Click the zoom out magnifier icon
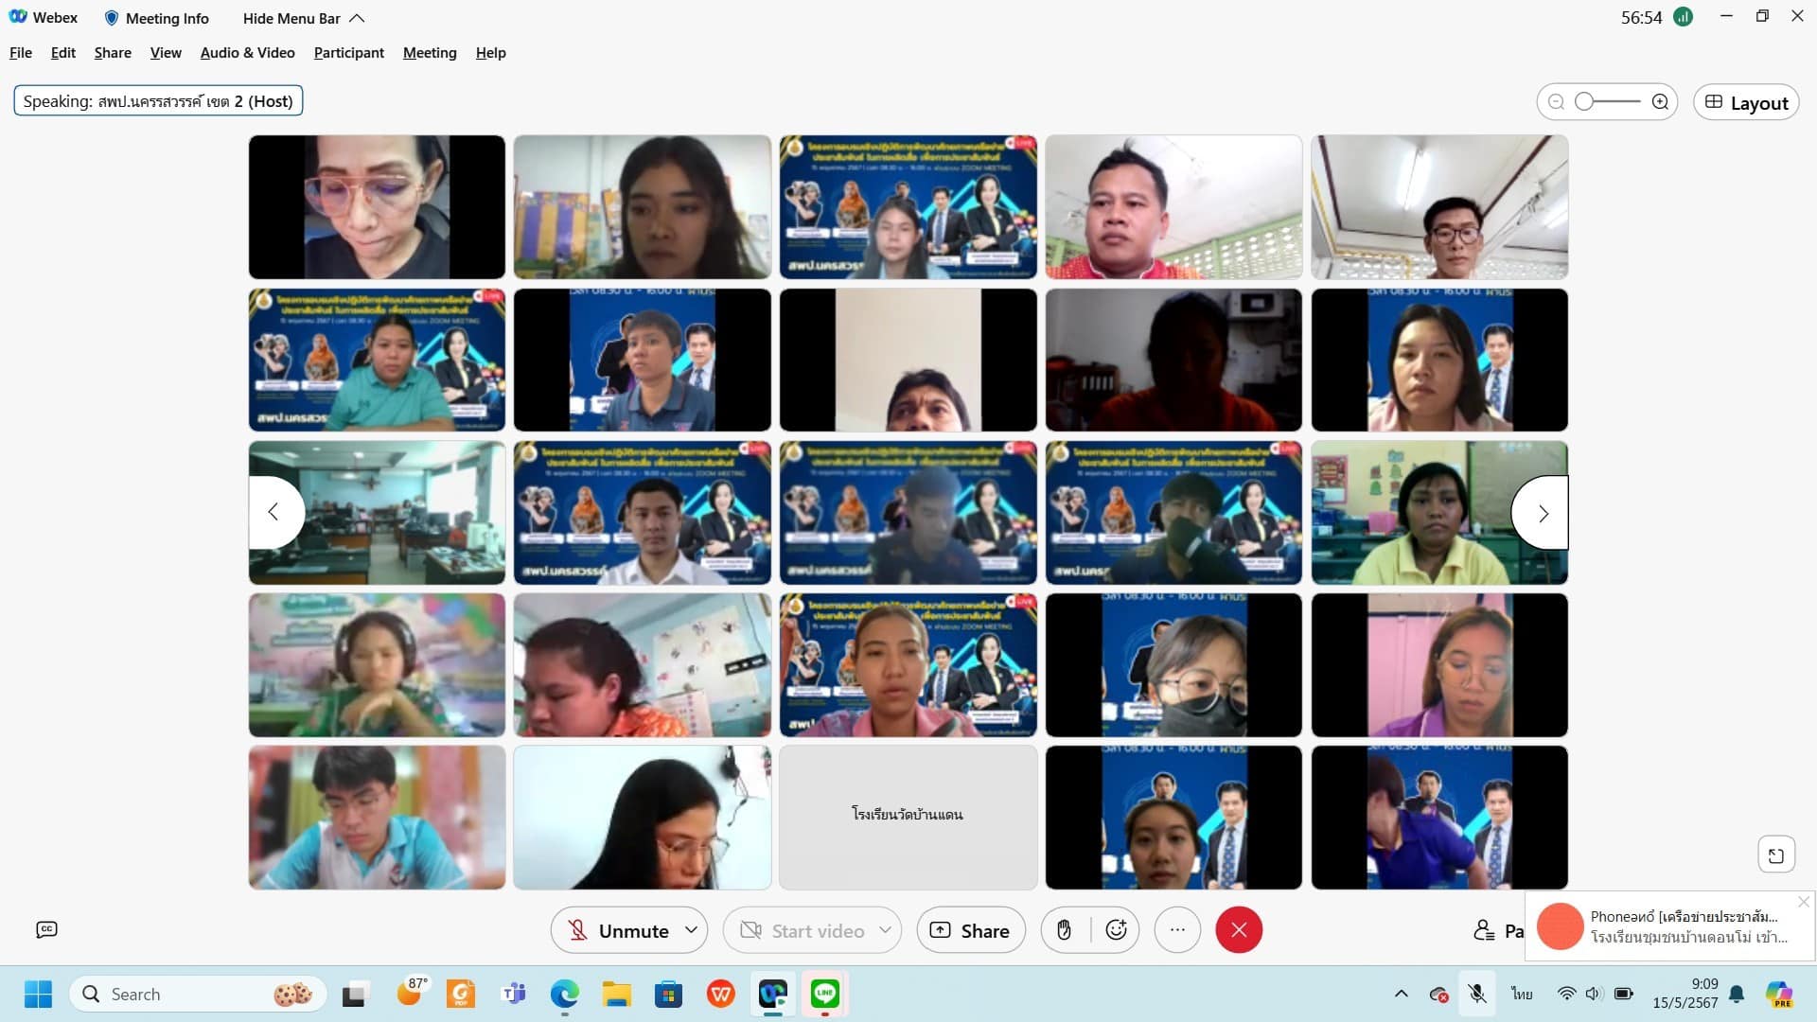 1556,102
